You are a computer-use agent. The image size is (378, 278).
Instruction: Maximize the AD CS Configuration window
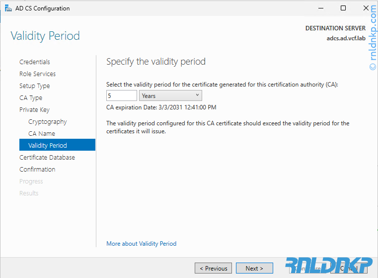click(x=343, y=8)
